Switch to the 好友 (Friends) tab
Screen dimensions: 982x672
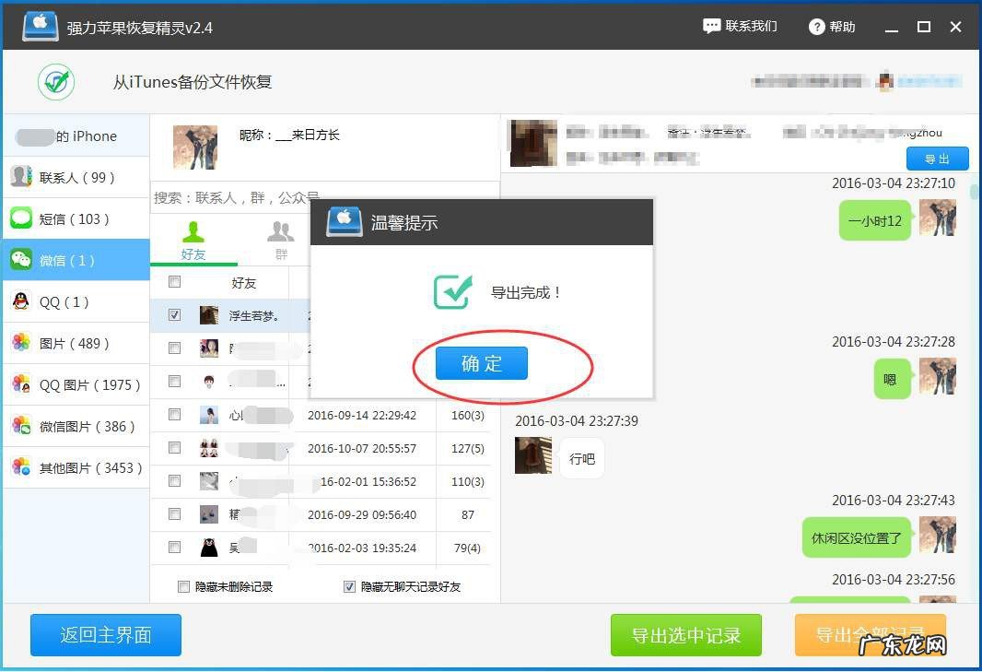[193, 239]
